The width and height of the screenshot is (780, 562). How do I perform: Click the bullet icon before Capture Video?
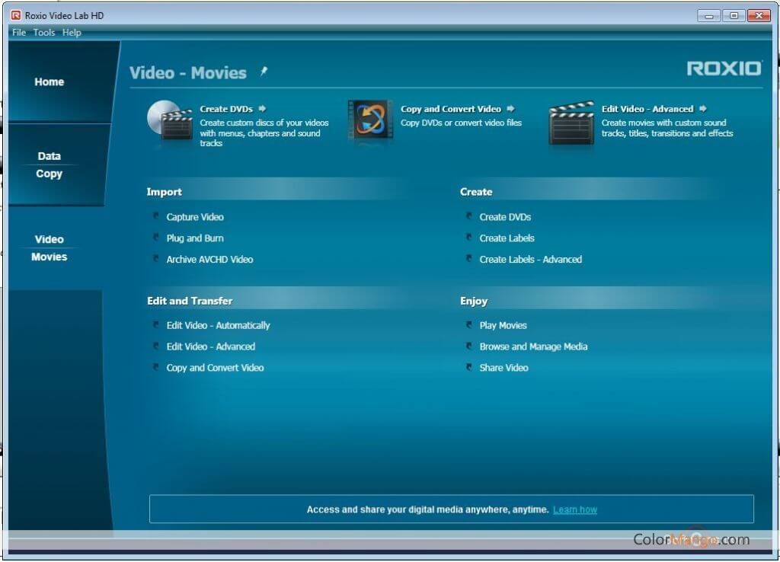point(155,216)
